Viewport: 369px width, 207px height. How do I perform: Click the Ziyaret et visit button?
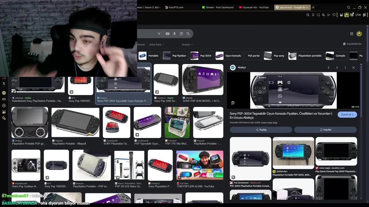point(347,114)
